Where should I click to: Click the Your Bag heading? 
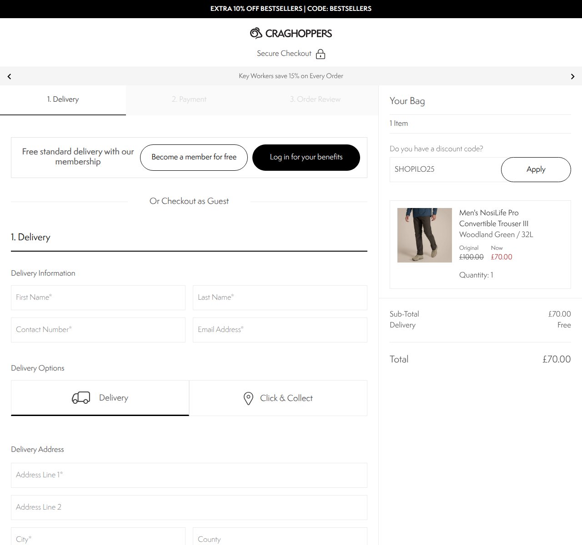[407, 101]
